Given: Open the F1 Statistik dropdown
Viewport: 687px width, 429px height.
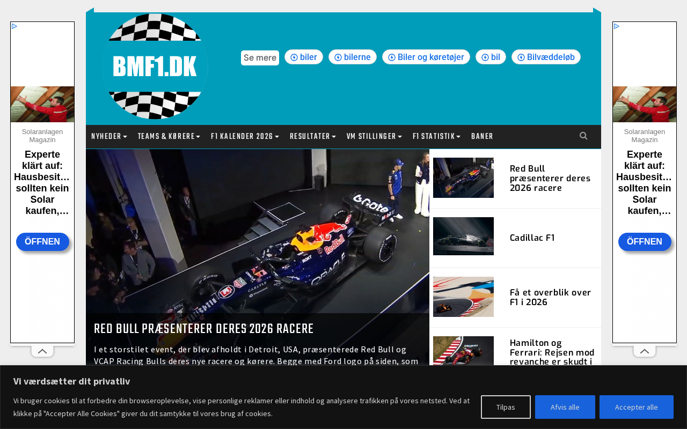Looking at the screenshot, I should click(436, 137).
